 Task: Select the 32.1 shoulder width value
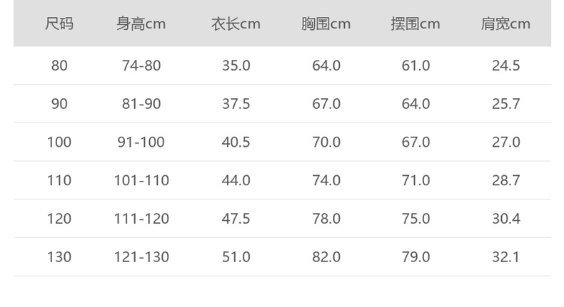505,256
